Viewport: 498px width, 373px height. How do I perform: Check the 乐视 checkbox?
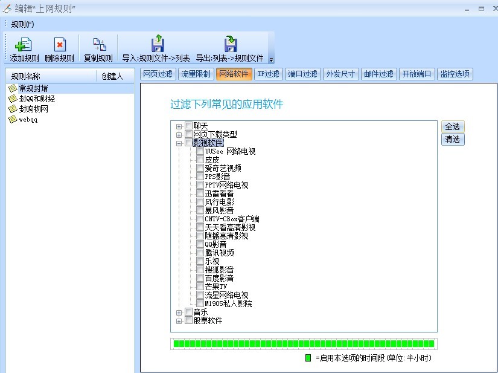click(x=200, y=261)
